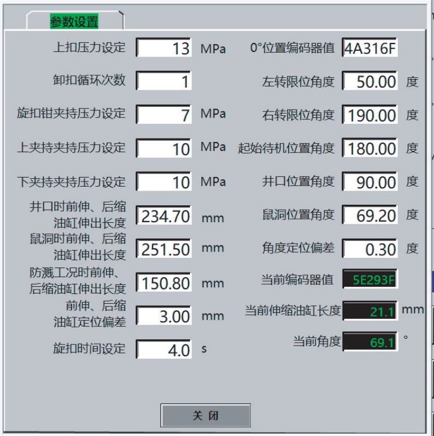Edit the 起始待机位置角度 field 180.00
Screen dimensions: 434x436
point(370,148)
